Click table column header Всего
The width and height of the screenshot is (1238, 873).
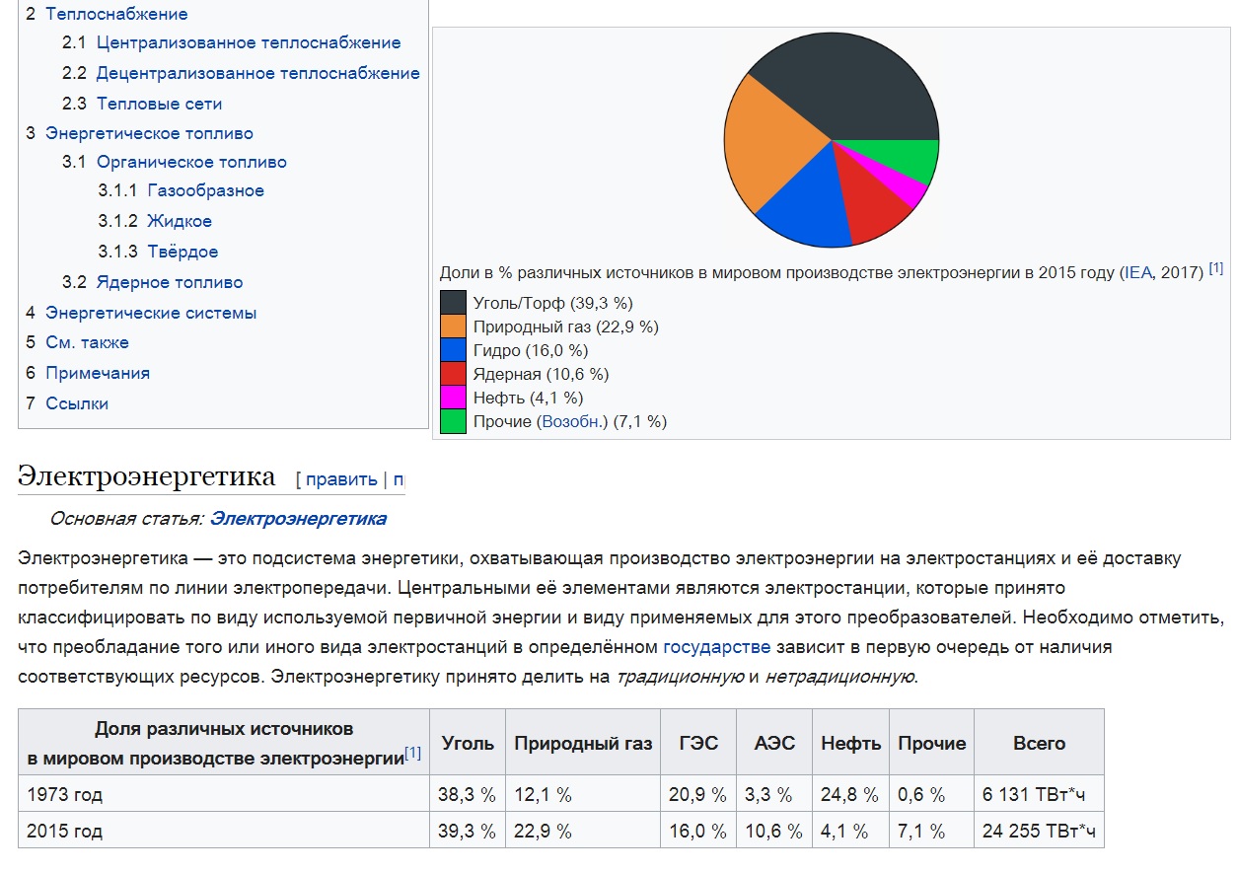pos(1040,743)
